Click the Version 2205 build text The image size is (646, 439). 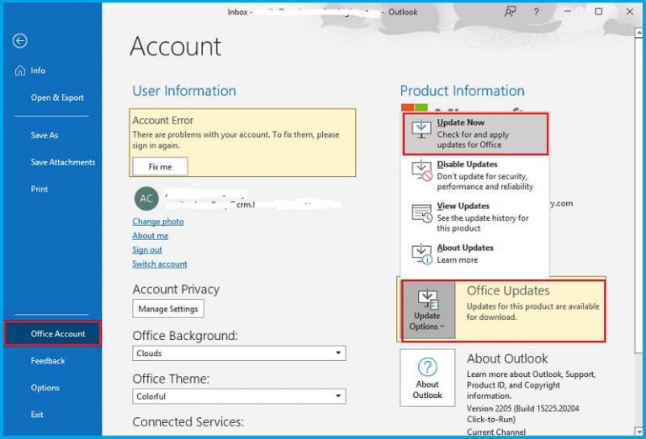coord(522,414)
